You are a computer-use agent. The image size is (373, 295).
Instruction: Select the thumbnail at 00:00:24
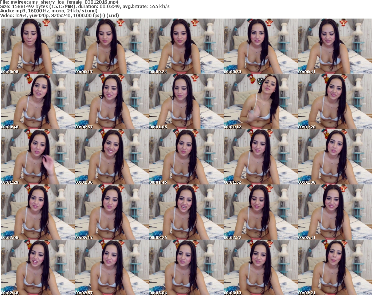tap(186, 46)
